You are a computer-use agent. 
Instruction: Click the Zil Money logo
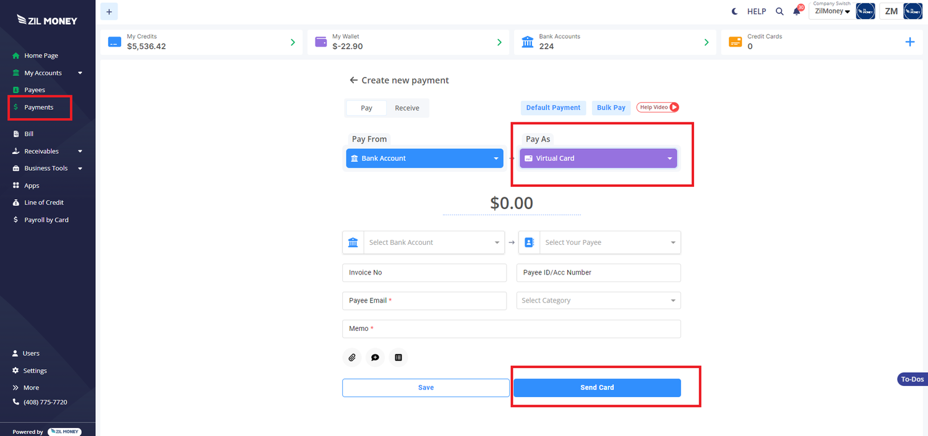(x=47, y=20)
